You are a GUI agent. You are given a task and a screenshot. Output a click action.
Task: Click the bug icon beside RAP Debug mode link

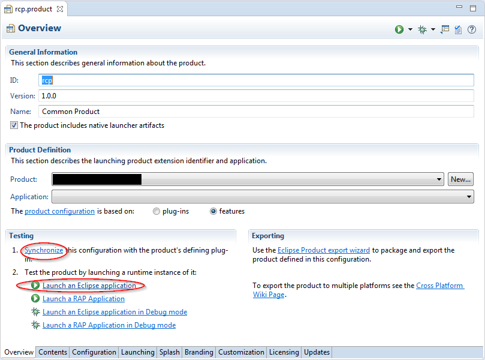(x=35, y=325)
